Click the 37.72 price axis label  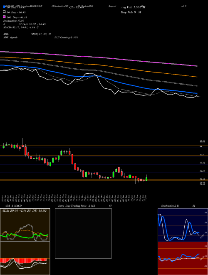pyautogui.click(x=202, y=163)
